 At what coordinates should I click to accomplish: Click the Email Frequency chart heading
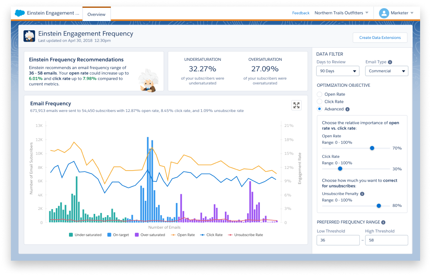(51, 104)
